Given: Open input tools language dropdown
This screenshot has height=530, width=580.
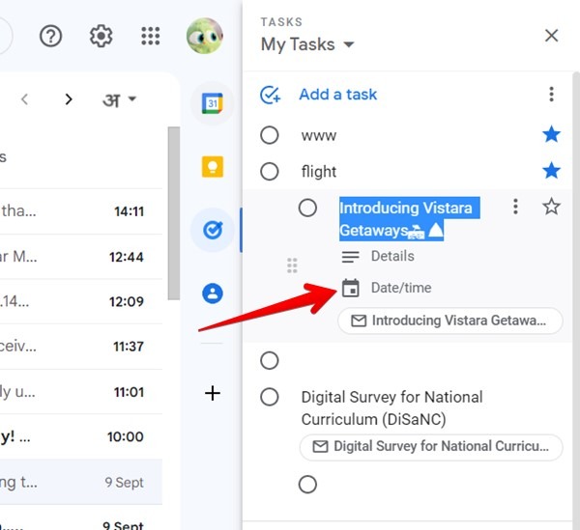Looking at the screenshot, I should coord(120,99).
